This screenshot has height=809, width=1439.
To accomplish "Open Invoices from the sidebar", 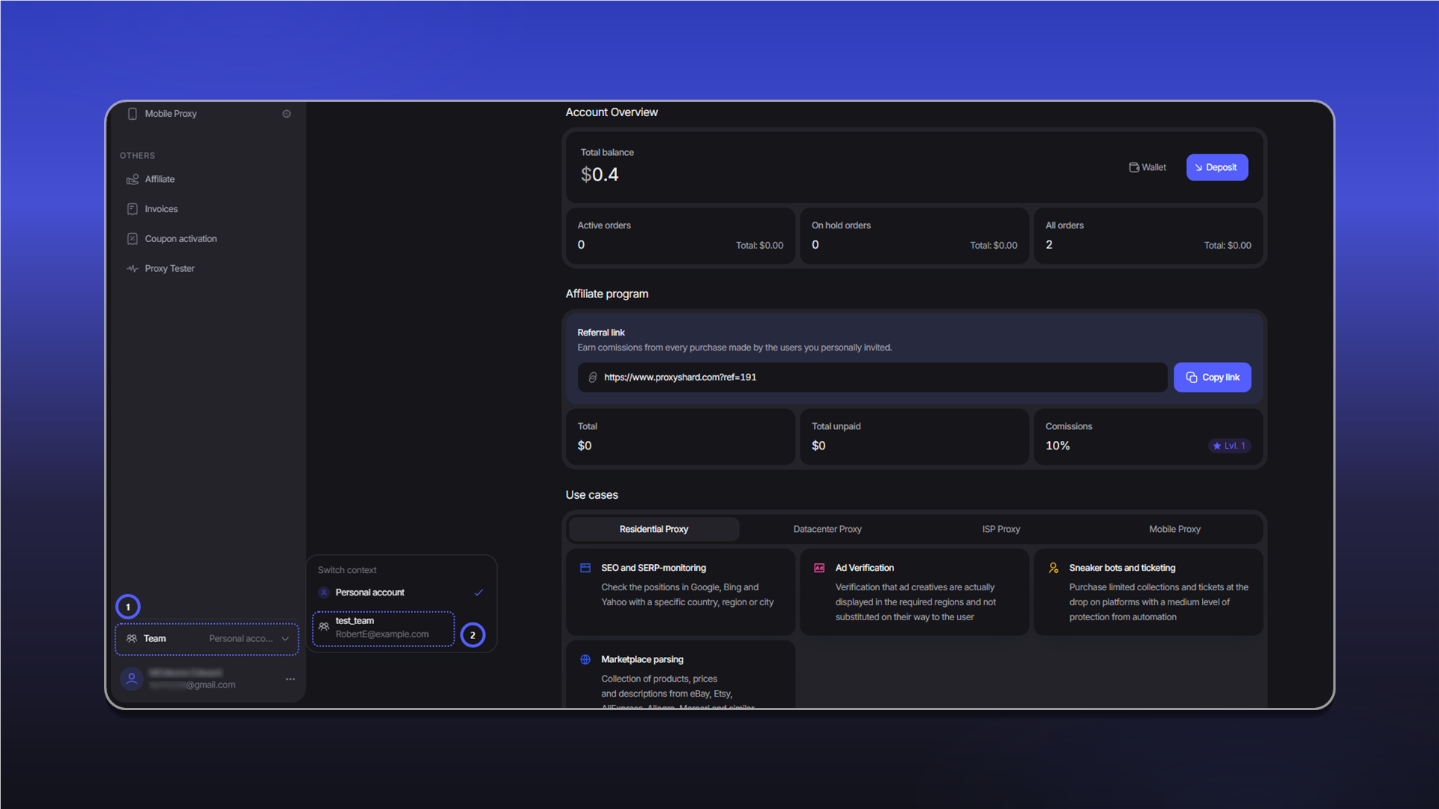I will pos(161,209).
